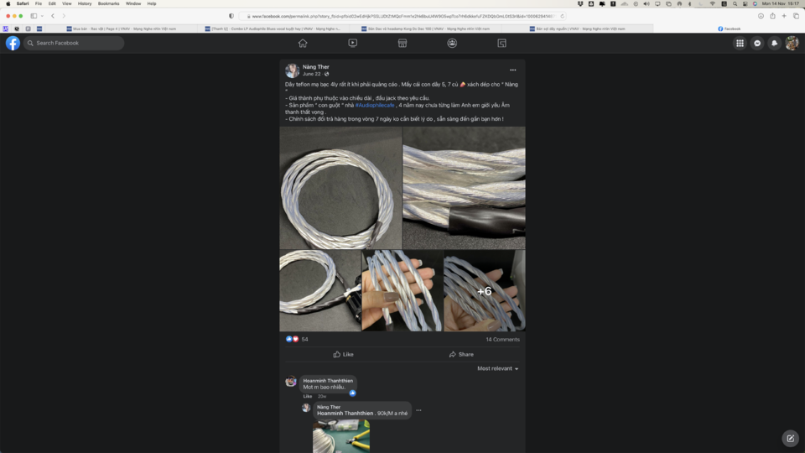This screenshot has width=805, height=453.
Task: Switch to the 'Bán sợi dây nguồn' tab
Action: [577, 29]
